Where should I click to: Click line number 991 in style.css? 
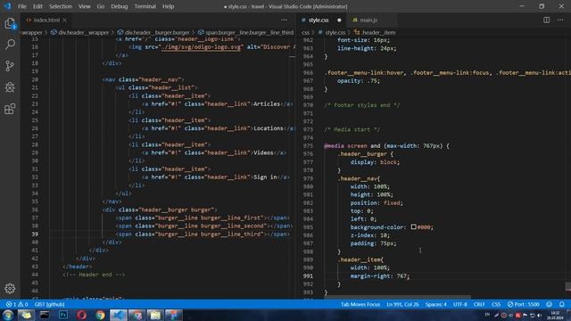308,276
